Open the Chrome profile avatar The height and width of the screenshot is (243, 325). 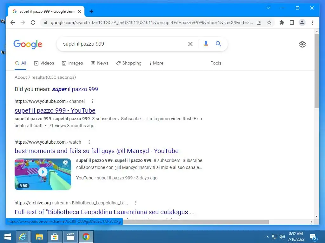pyautogui.click(x=302, y=22)
